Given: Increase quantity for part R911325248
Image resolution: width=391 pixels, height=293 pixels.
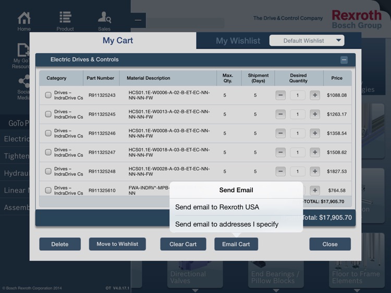Looking at the screenshot, I should click(315, 171).
